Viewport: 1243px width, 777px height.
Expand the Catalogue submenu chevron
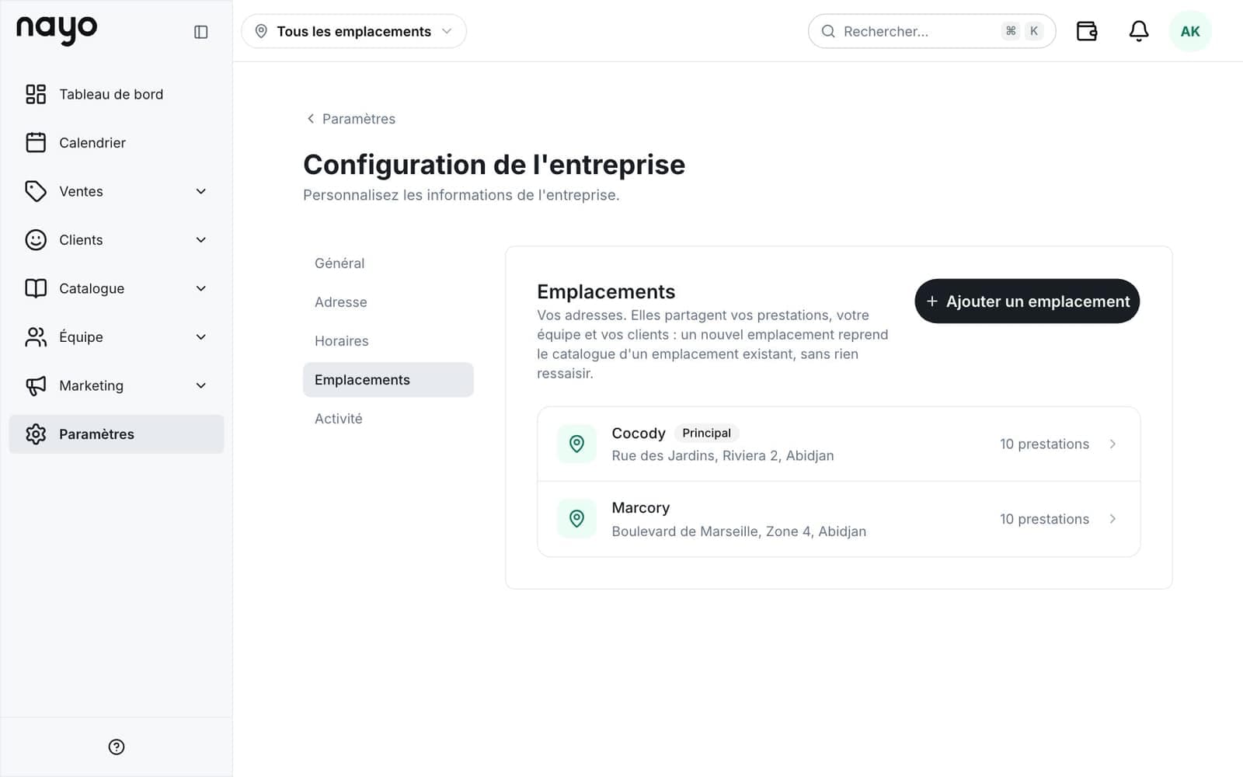(x=200, y=288)
